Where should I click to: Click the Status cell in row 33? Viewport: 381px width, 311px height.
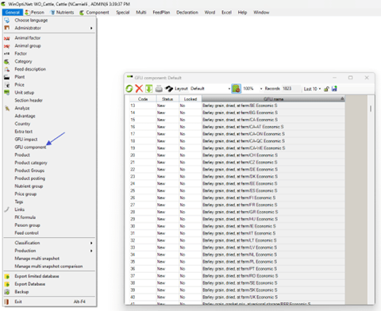click(167, 248)
